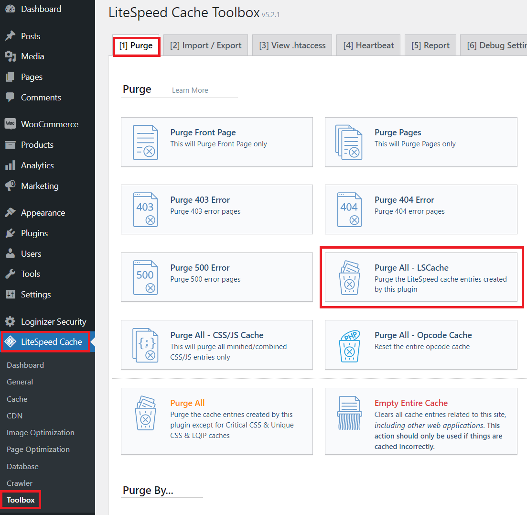Click the Settings sliders icon

tap(11, 295)
